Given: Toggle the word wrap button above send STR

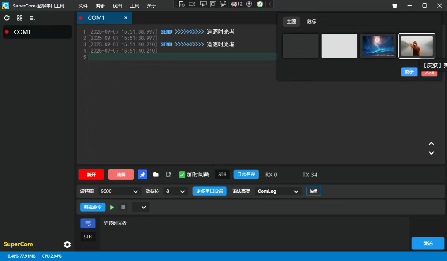Looking at the screenshot, I should click(88, 223).
